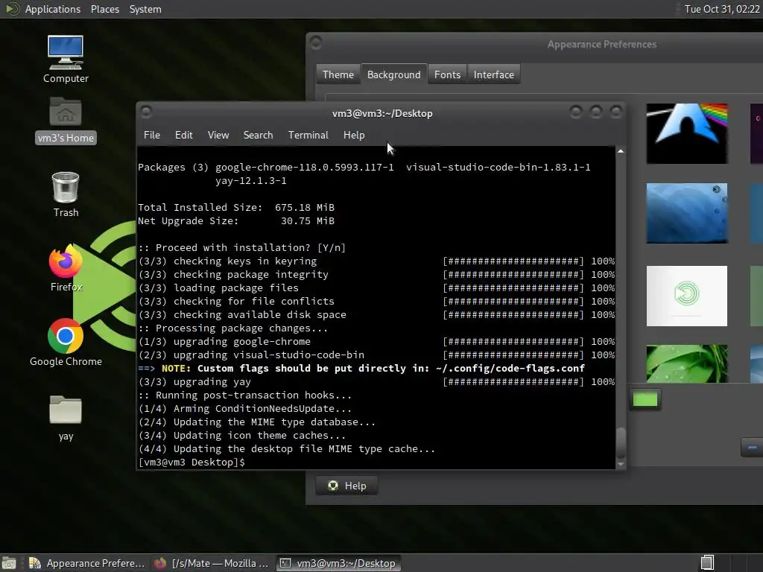Viewport: 763px width, 572px height.
Task: Open the terminal Search menu
Action: [x=258, y=136]
